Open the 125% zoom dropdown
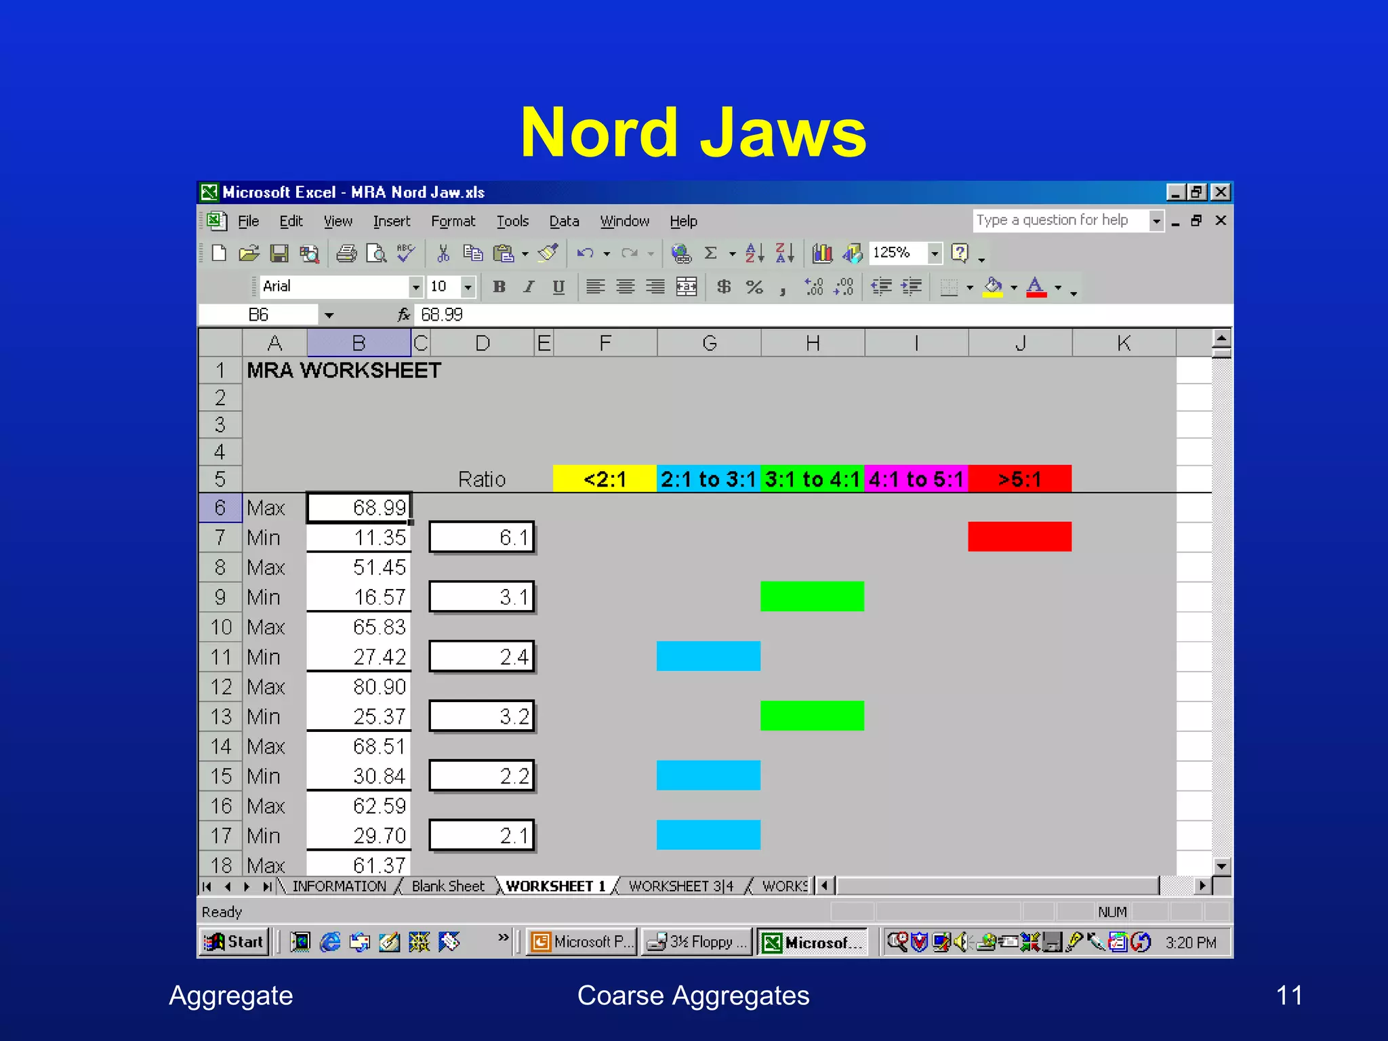Screen dimensions: 1388x1041 [x=935, y=253]
